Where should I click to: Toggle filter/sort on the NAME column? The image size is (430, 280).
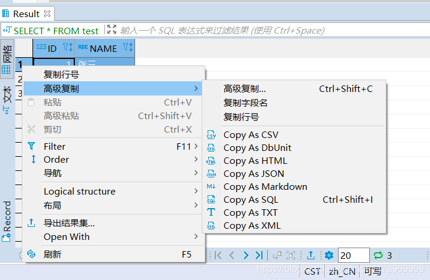[127, 48]
